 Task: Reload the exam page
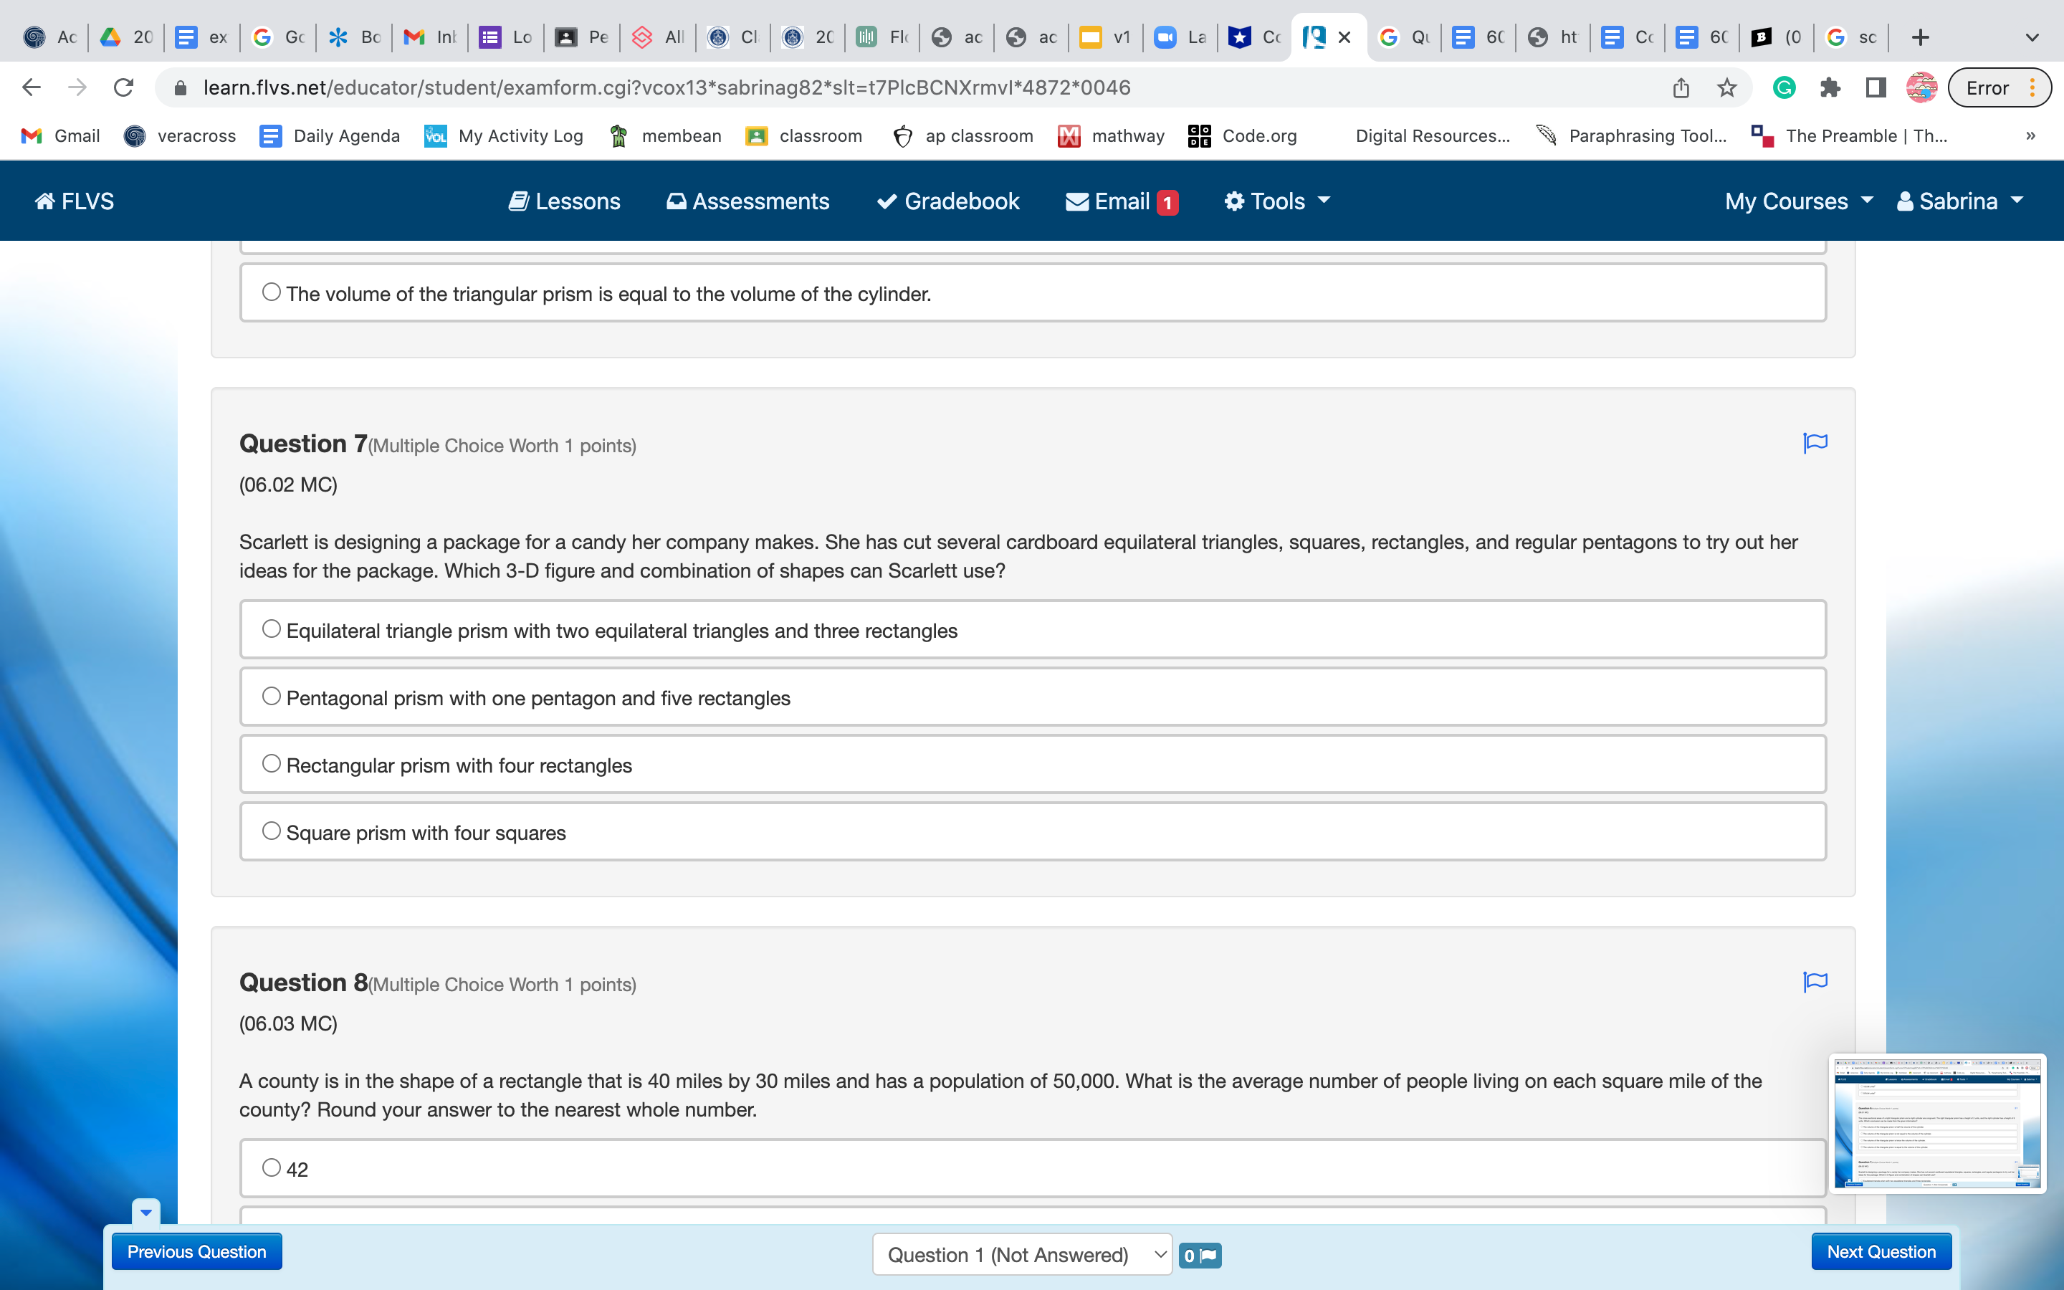pos(124,88)
